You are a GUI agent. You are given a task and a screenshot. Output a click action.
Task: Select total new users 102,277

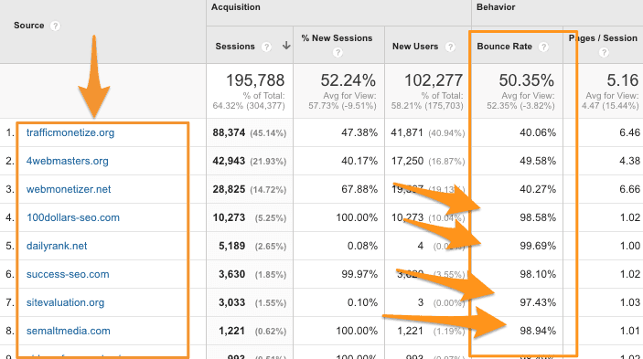click(434, 80)
